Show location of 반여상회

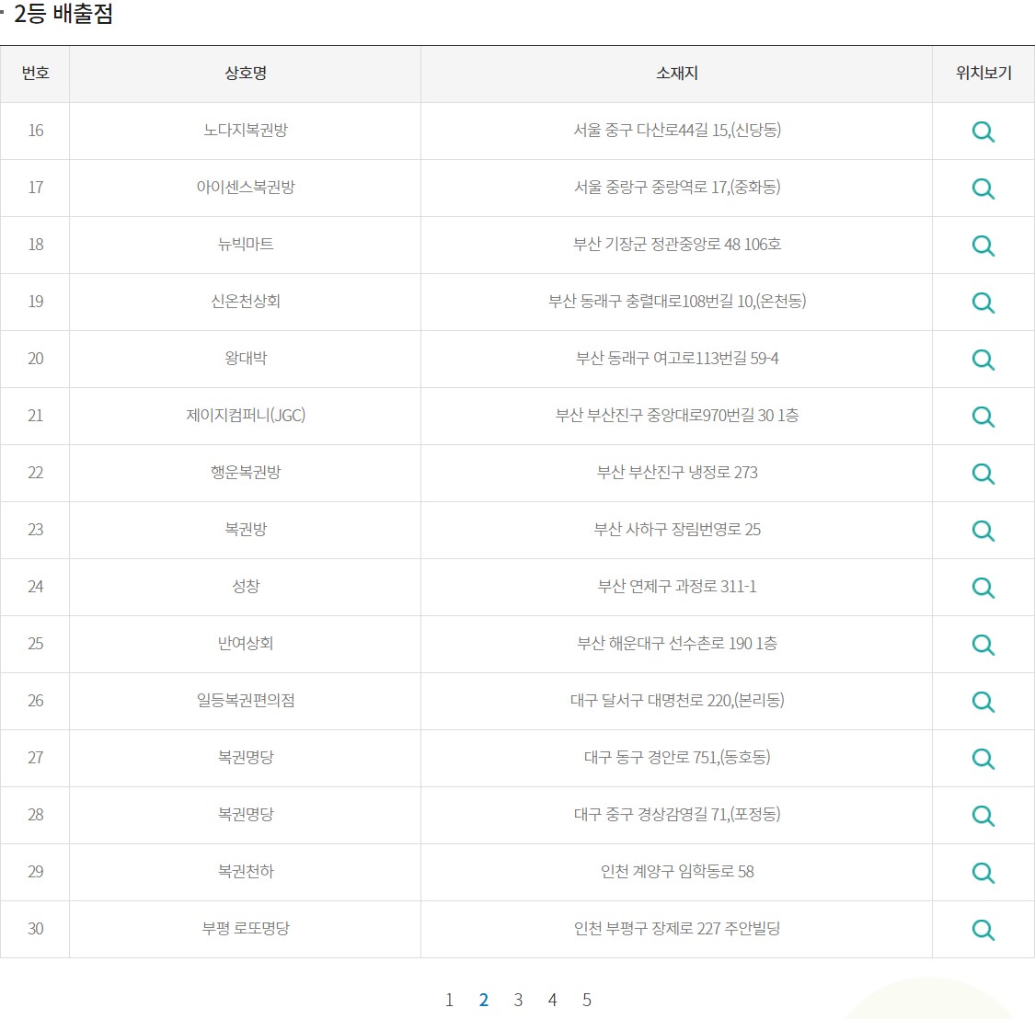point(983,645)
